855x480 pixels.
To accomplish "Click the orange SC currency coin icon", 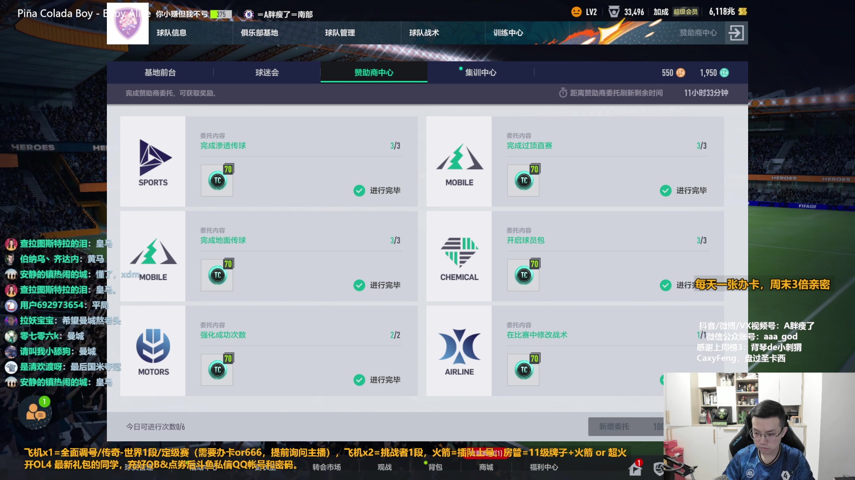I will [x=680, y=72].
